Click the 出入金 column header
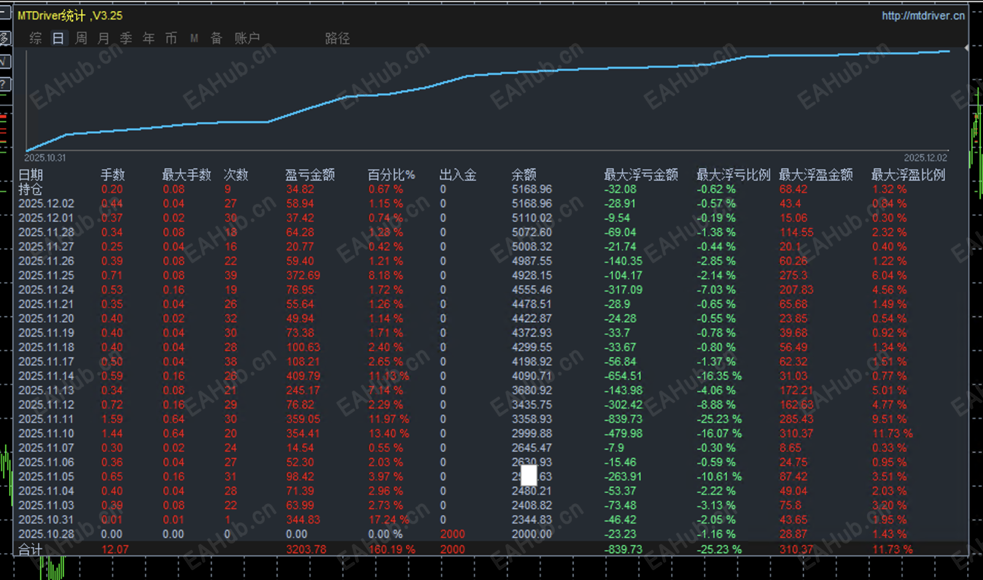Screen dimensions: 983x580 458,175
